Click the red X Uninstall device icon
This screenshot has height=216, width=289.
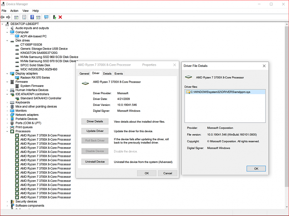60,17
